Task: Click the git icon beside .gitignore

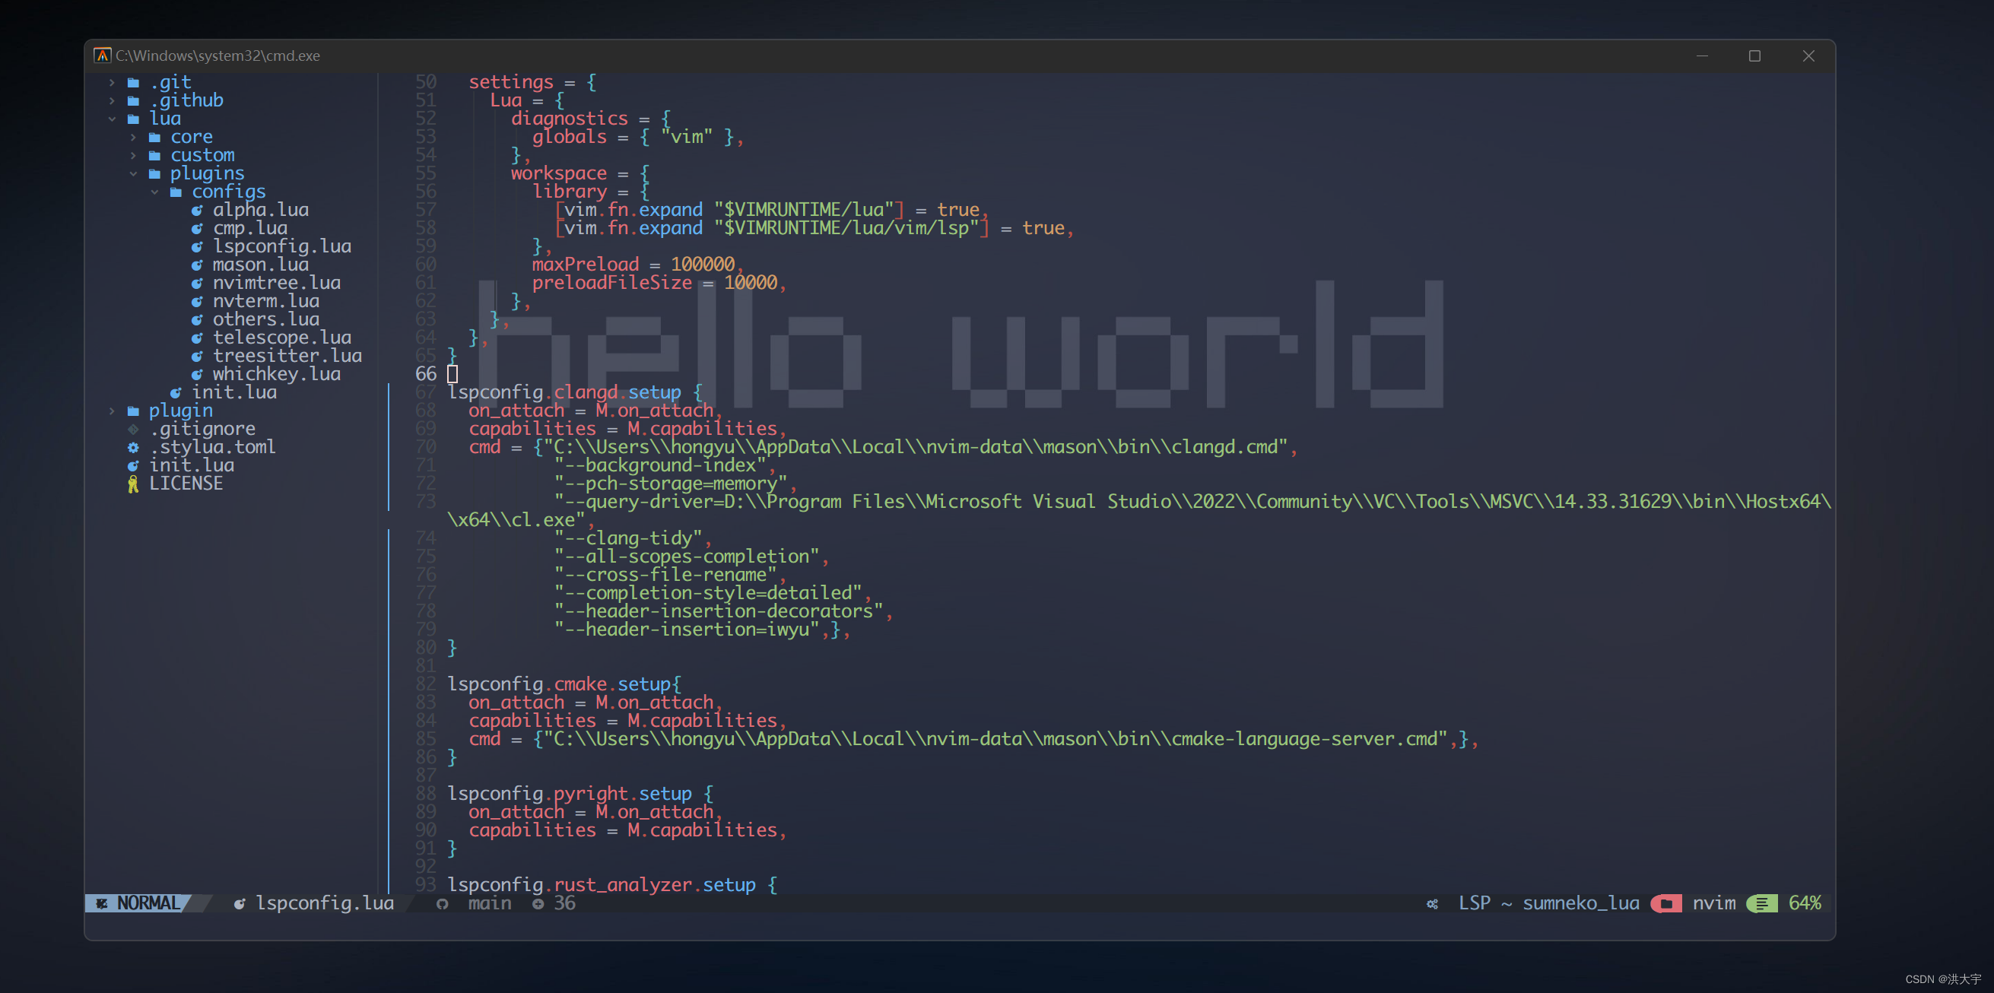Action: tap(133, 428)
